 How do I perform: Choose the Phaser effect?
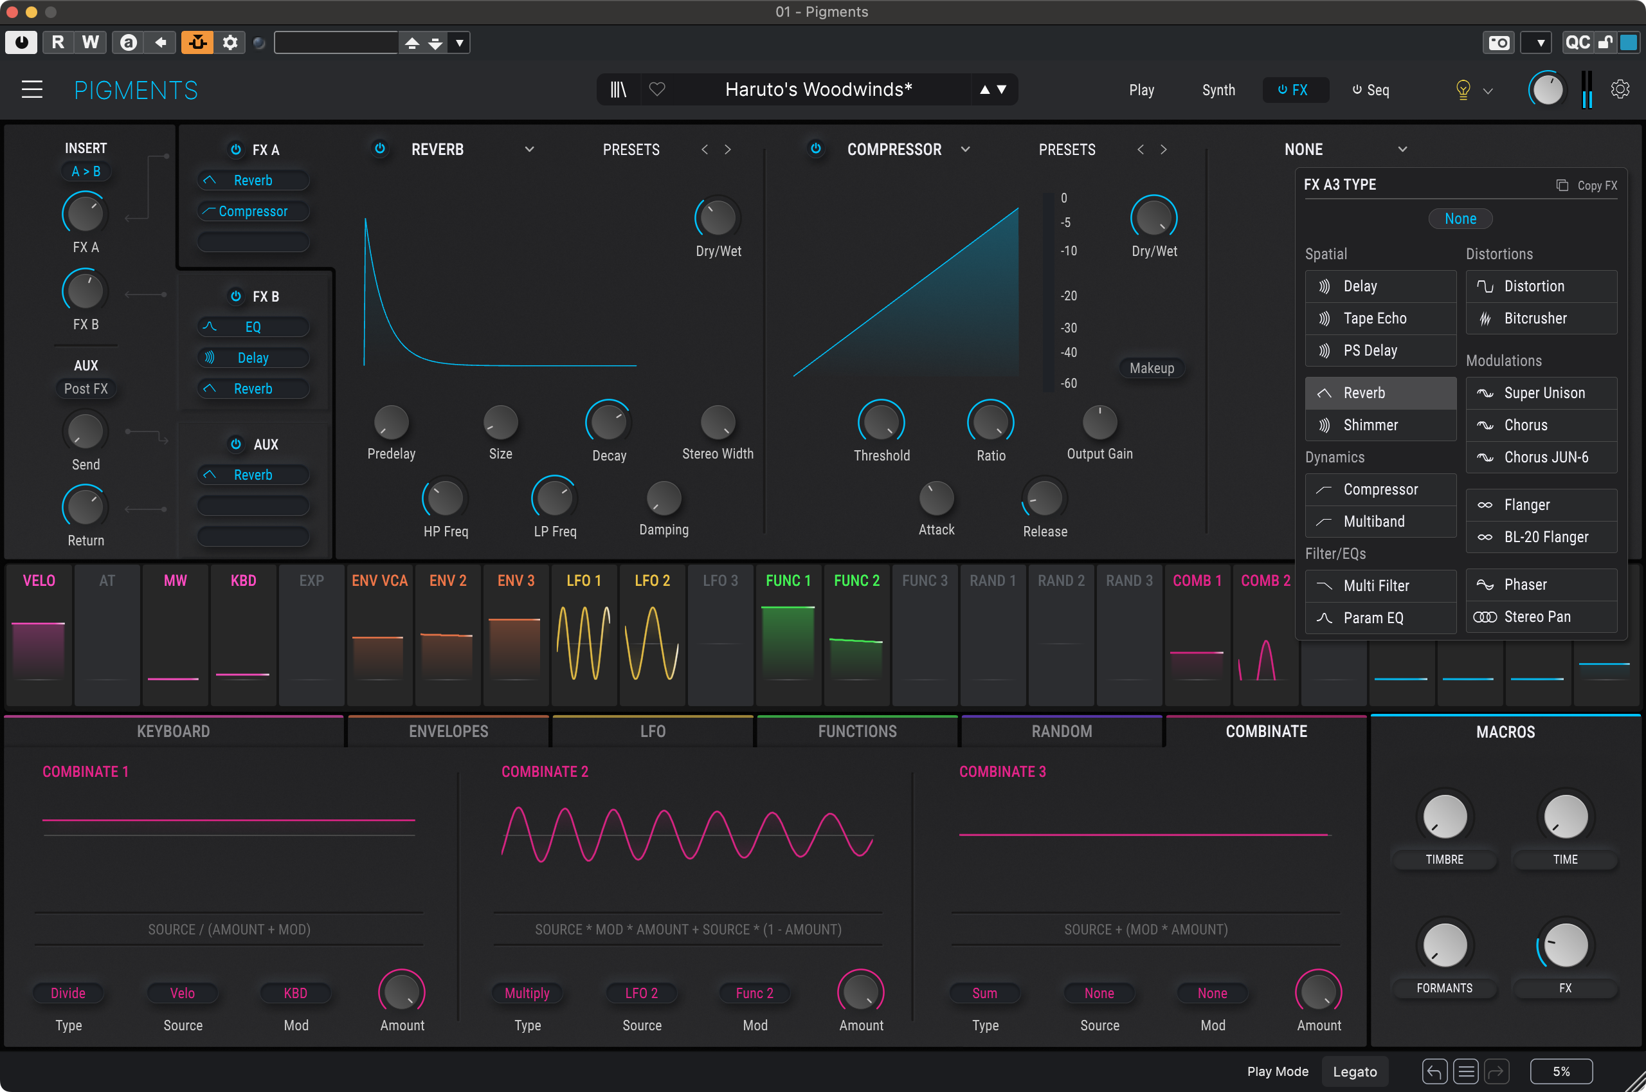(x=1541, y=585)
